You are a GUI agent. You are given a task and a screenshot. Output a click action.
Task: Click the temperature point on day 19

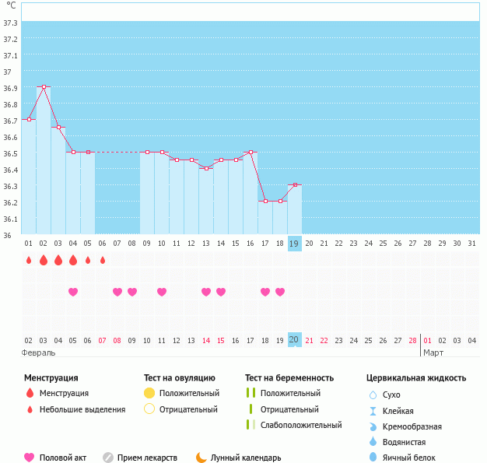point(294,185)
